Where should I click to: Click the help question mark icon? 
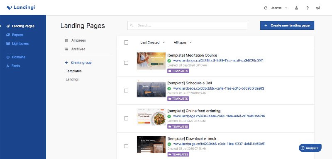(307, 8)
